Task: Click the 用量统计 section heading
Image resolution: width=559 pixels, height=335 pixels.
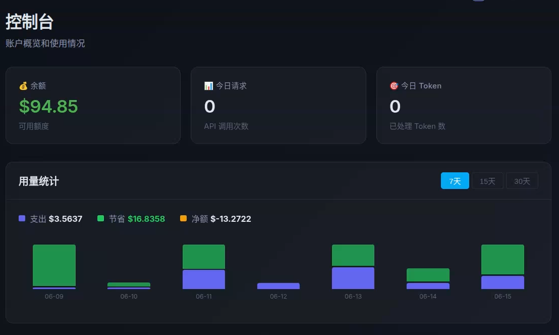Action: coord(39,181)
